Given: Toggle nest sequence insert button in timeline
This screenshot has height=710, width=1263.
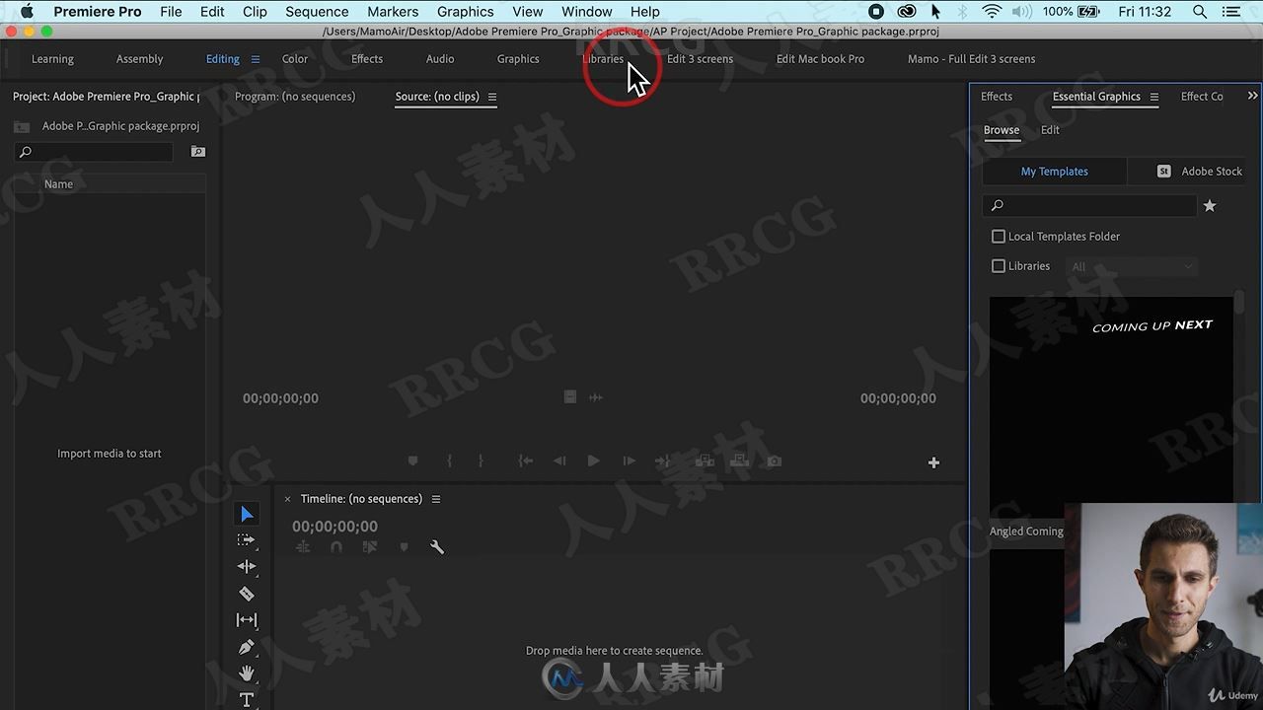Looking at the screenshot, I should click(x=303, y=547).
